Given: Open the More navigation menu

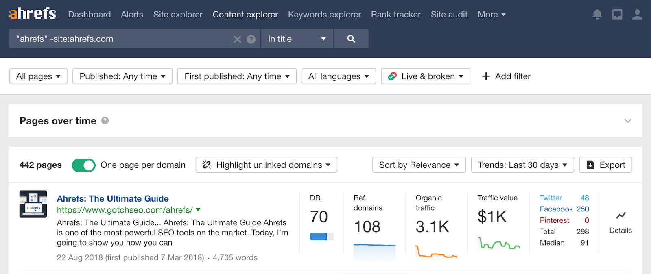Looking at the screenshot, I should click(x=492, y=15).
